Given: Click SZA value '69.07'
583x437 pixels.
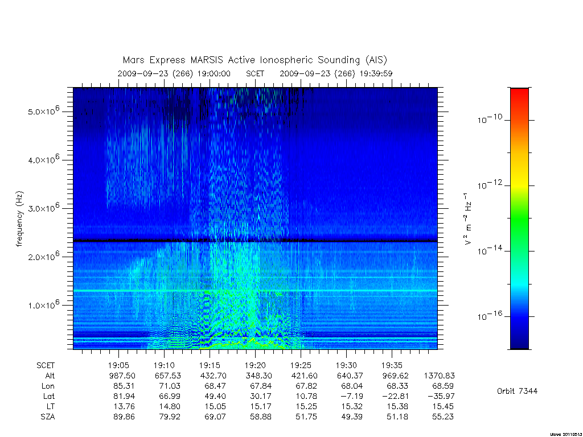Looking at the screenshot, I should tap(215, 417).
